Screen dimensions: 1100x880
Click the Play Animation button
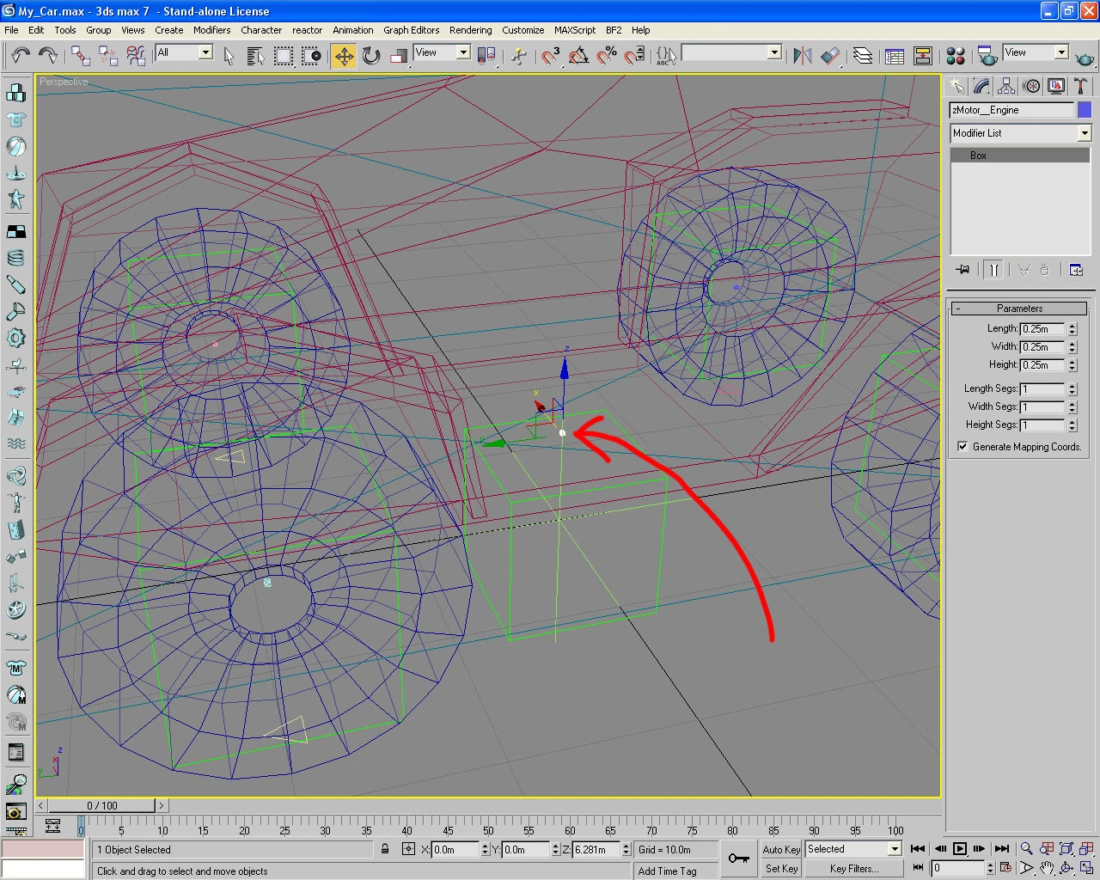(x=960, y=849)
